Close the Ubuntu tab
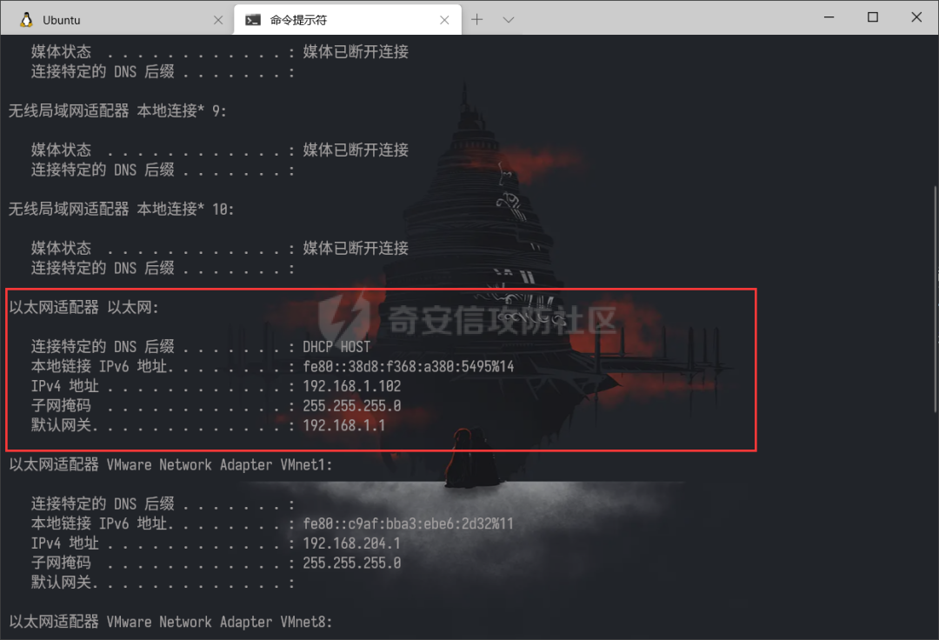Screen dimensions: 939x640 (218, 20)
